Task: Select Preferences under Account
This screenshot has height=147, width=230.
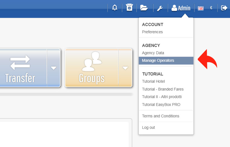Action: tap(152, 32)
